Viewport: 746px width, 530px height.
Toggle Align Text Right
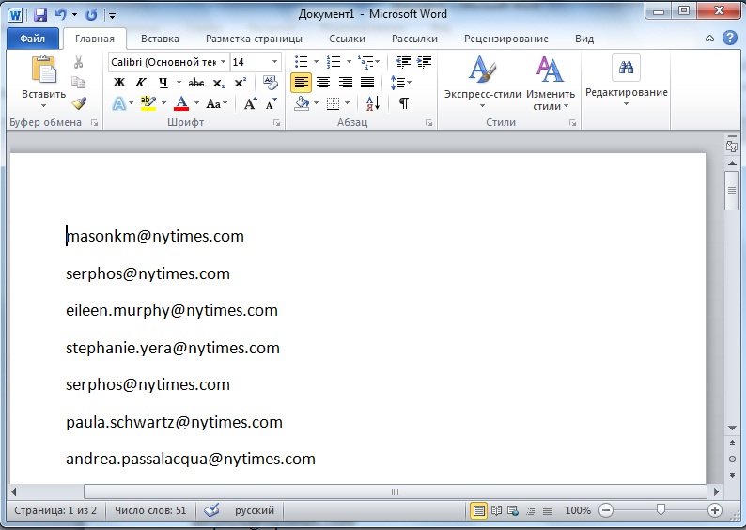(x=346, y=83)
